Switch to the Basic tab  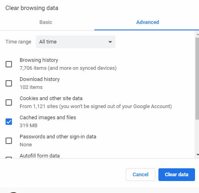46,22
